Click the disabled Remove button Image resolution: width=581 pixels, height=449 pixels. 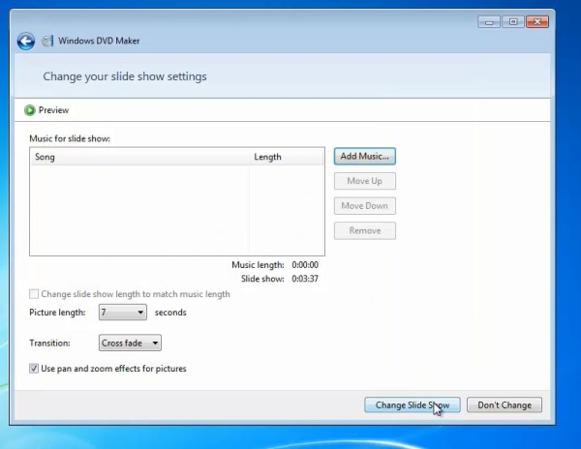point(365,230)
